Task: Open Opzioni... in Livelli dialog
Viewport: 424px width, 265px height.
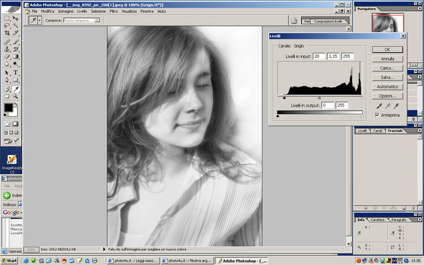Action: click(388, 96)
